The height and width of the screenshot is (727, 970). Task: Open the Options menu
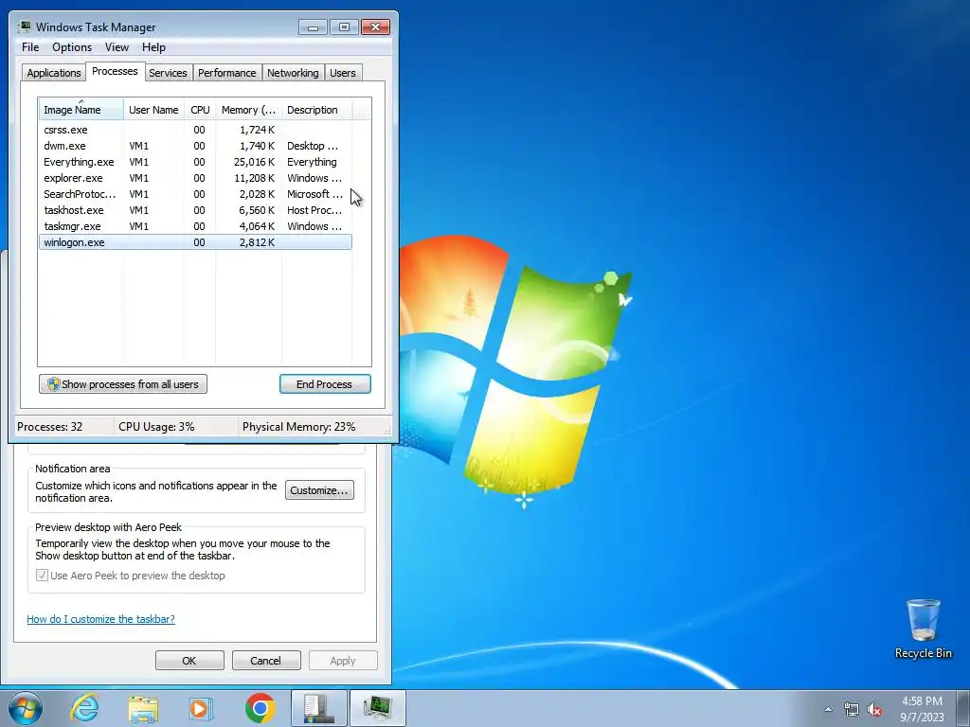pos(72,47)
